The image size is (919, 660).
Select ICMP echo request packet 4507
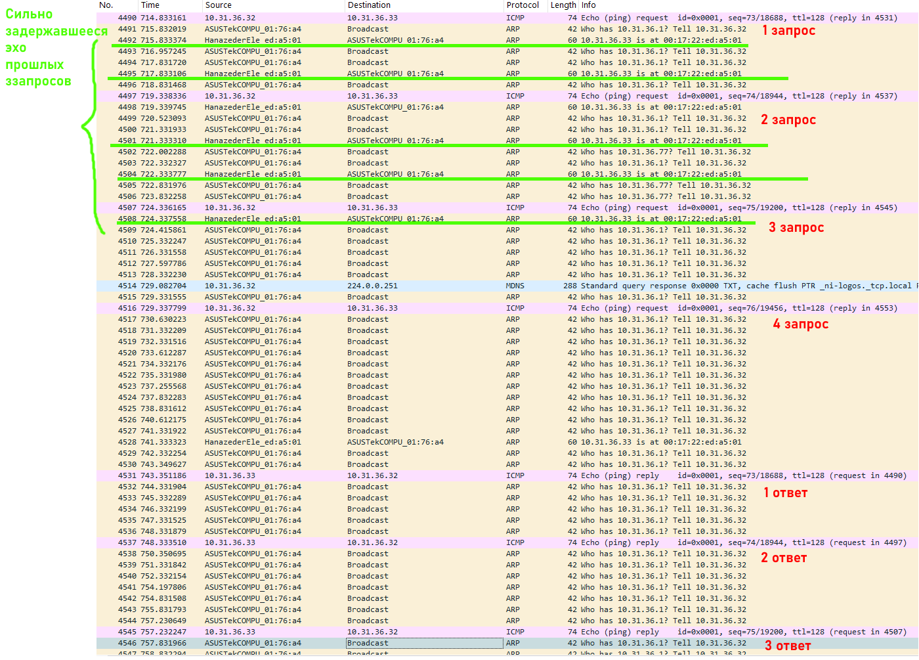[394, 208]
